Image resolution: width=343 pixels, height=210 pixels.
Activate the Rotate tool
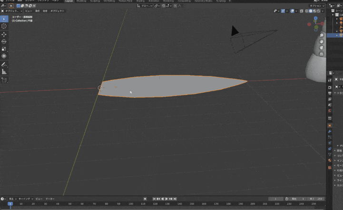[x=4, y=41]
